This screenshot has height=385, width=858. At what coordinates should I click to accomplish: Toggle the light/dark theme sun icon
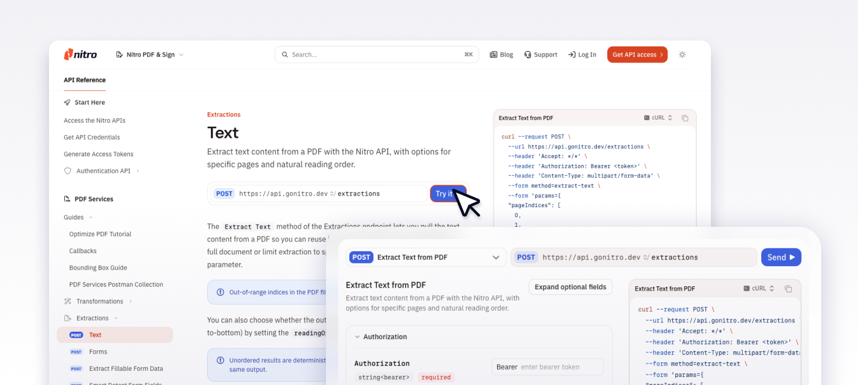point(682,55)
